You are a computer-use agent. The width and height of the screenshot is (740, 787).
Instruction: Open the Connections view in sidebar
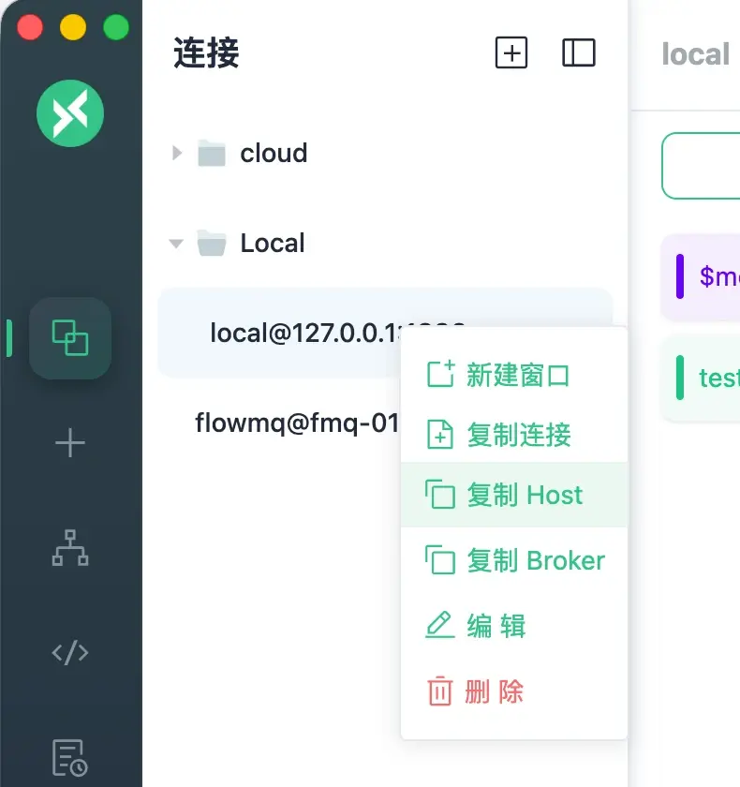[x=70, y=337]
